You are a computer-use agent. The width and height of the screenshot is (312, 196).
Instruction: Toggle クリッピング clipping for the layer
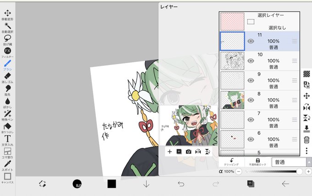click(x=231, y=162)
